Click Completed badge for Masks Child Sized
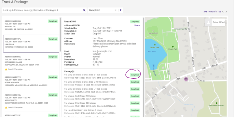This screenshot has width=234, height=118. coord(135,103)
